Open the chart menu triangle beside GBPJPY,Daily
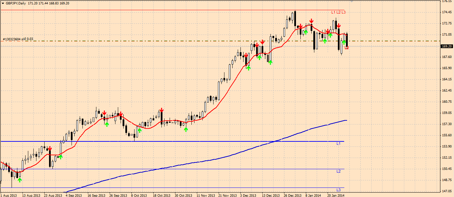 coord(2,3)
